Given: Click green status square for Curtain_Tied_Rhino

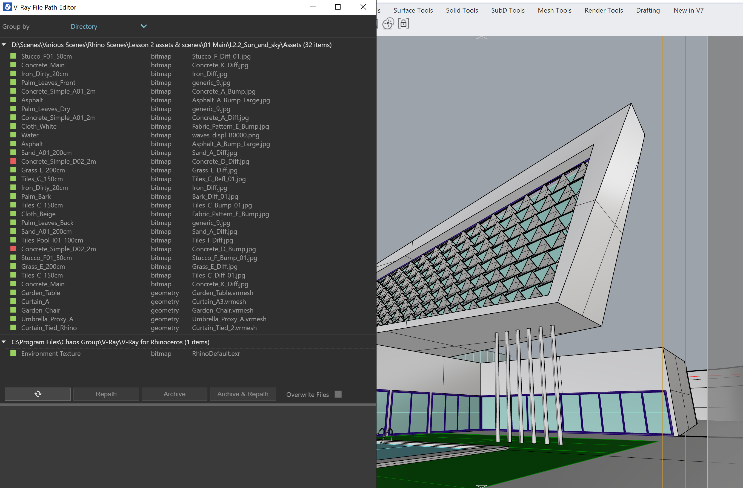Looking at the screenshot, I should pos(13,327).
